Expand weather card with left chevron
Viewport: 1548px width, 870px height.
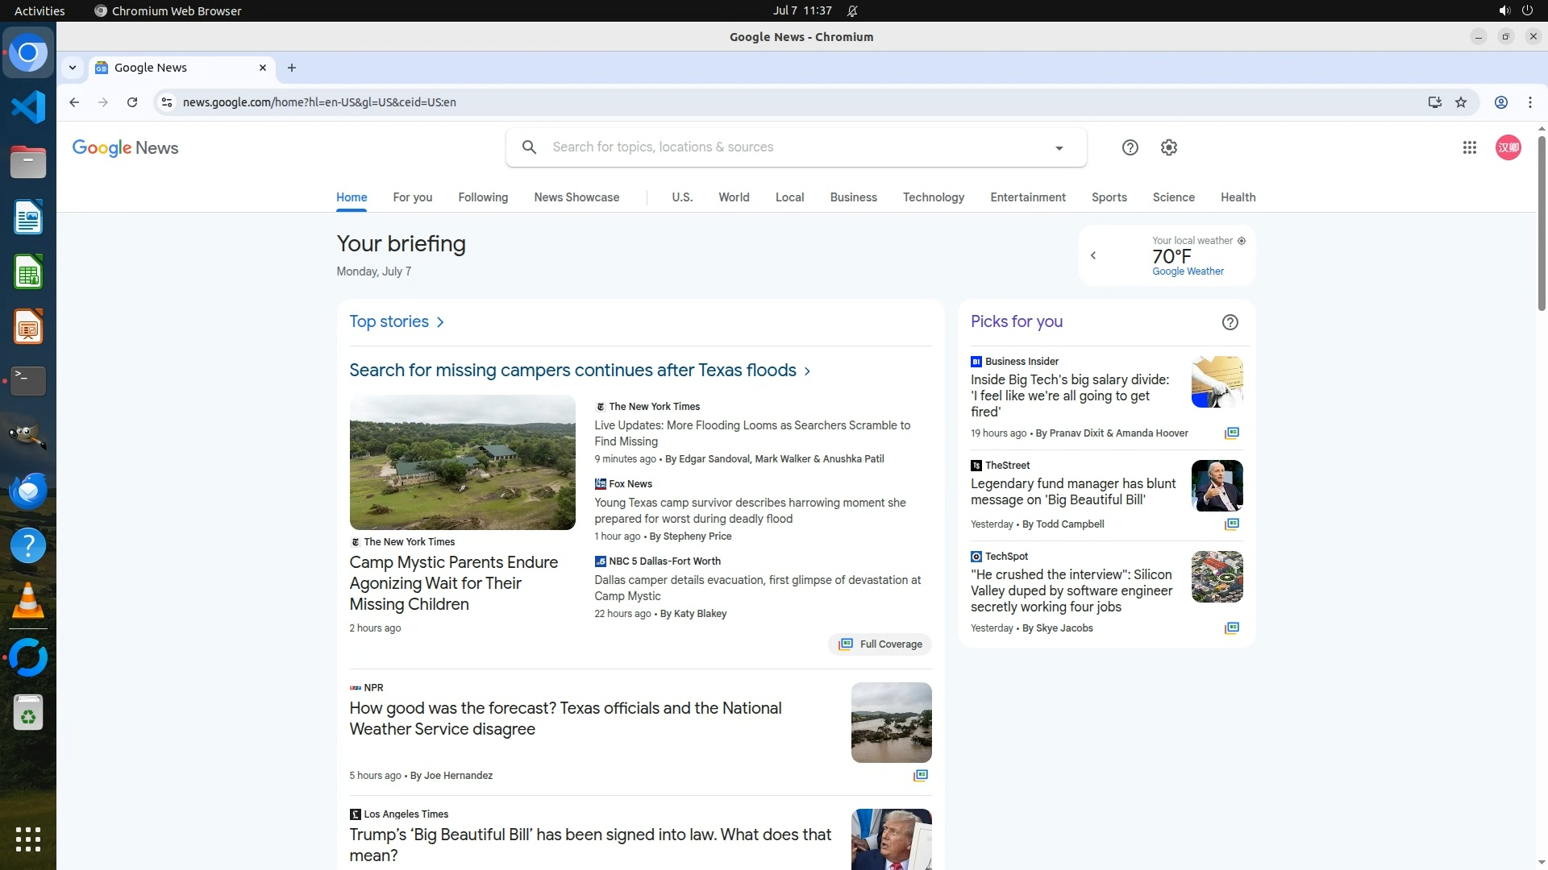pos(1093,255)
